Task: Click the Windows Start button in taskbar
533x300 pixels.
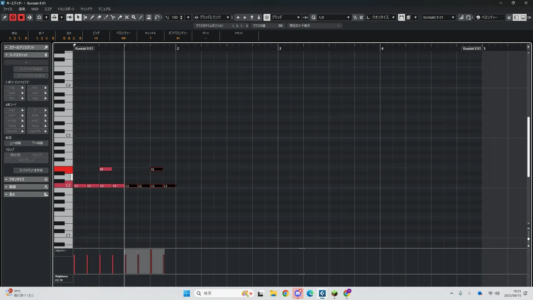Action: (x=187, y=293)
